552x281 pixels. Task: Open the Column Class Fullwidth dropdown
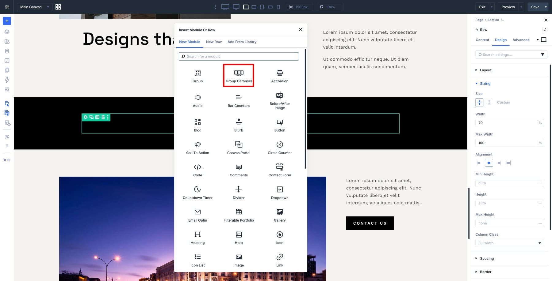(x=509, y=243)
